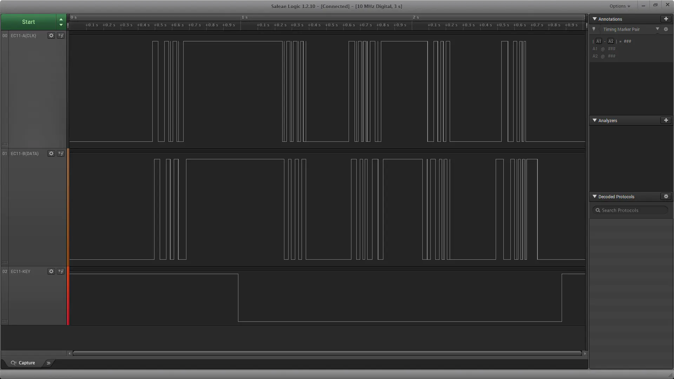The width and height of the screenshot is (674, 379).
Task: Click the Search Protocols field
Action: click(x=630, y=210)
